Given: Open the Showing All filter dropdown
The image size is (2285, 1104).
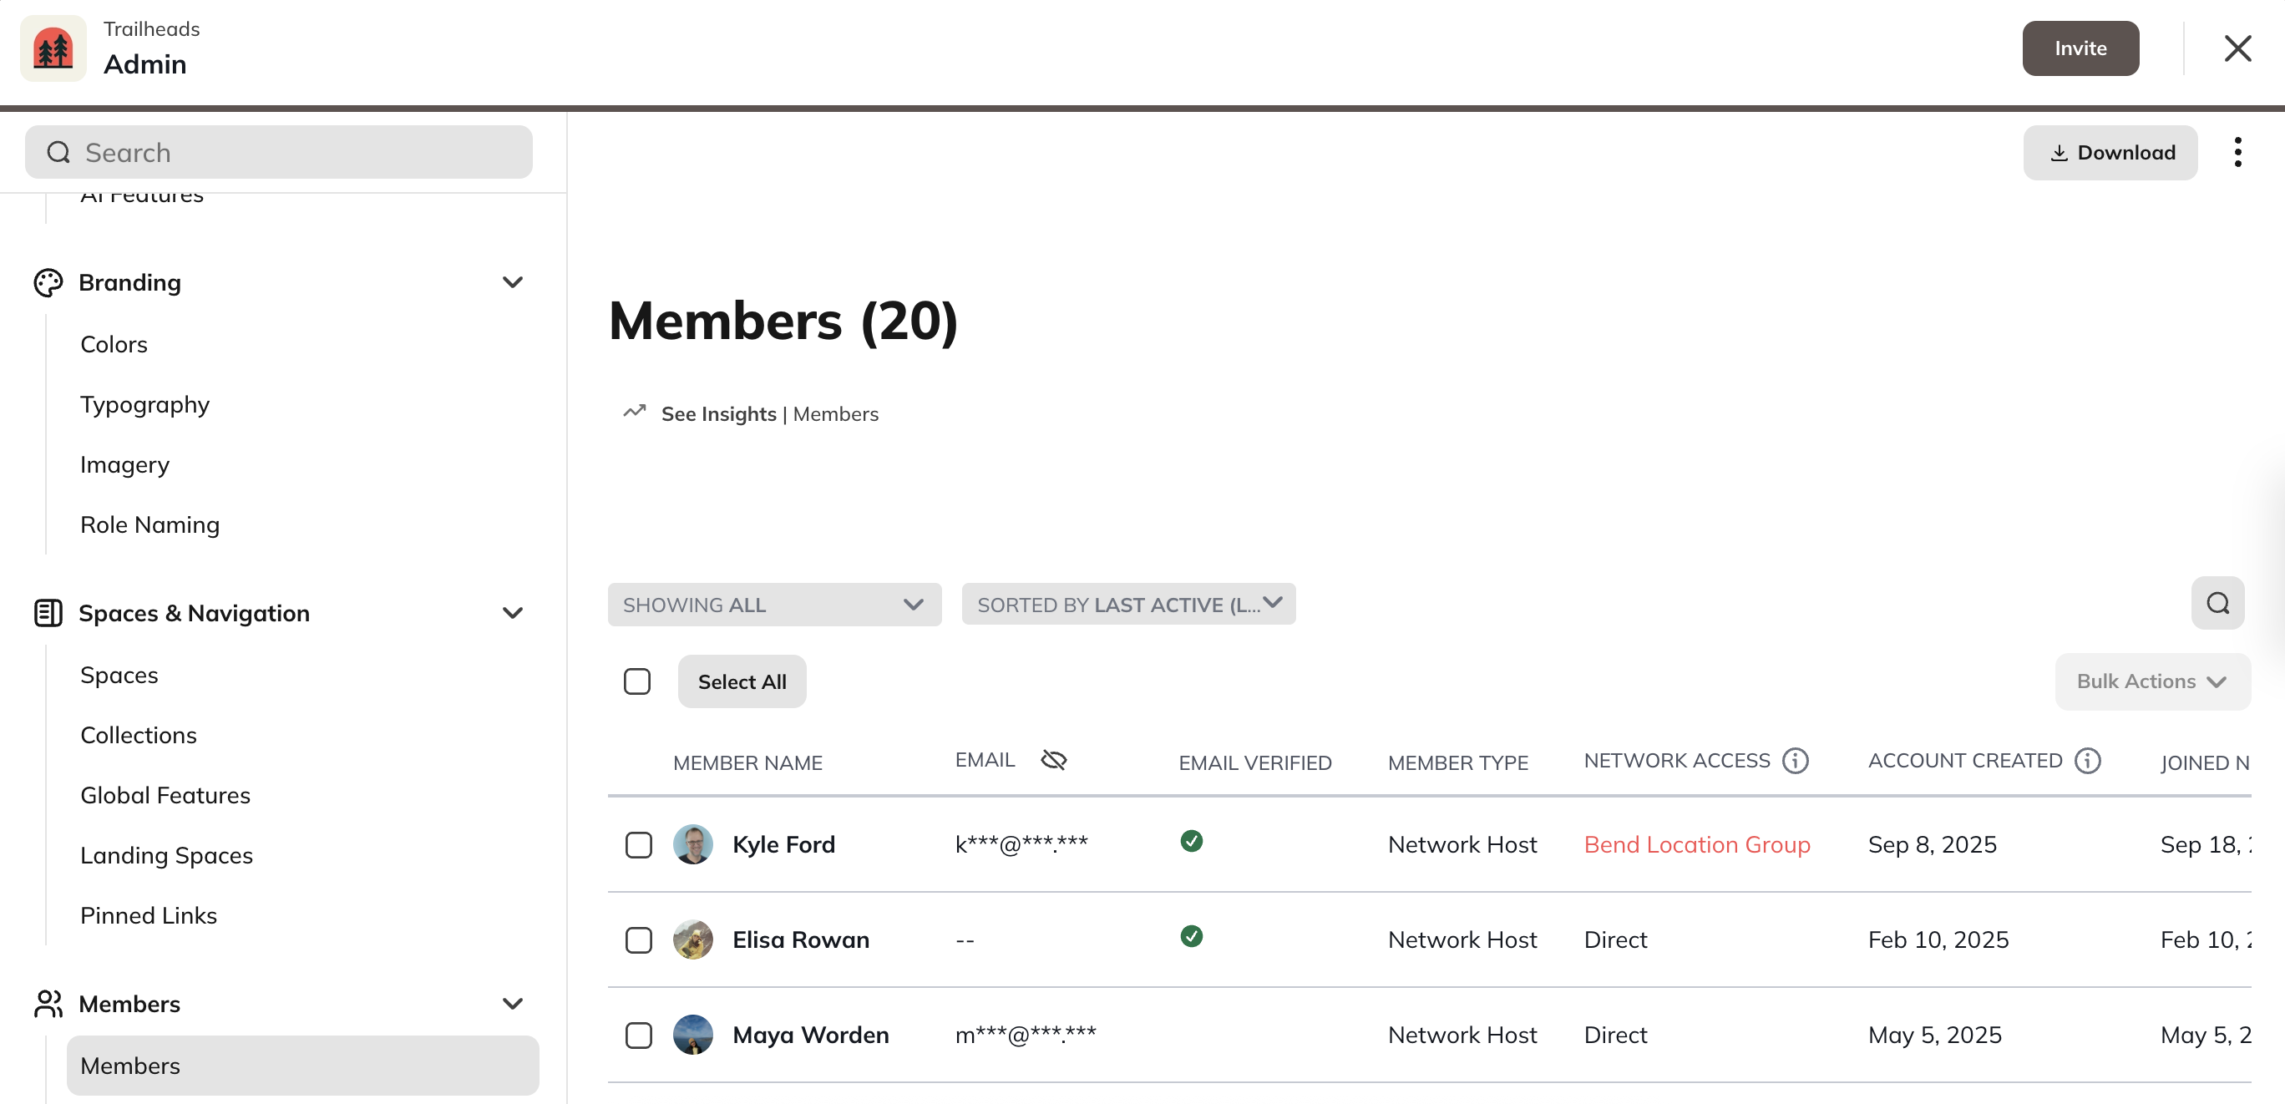Looking at the screenshot, I should tap(773, 605).
